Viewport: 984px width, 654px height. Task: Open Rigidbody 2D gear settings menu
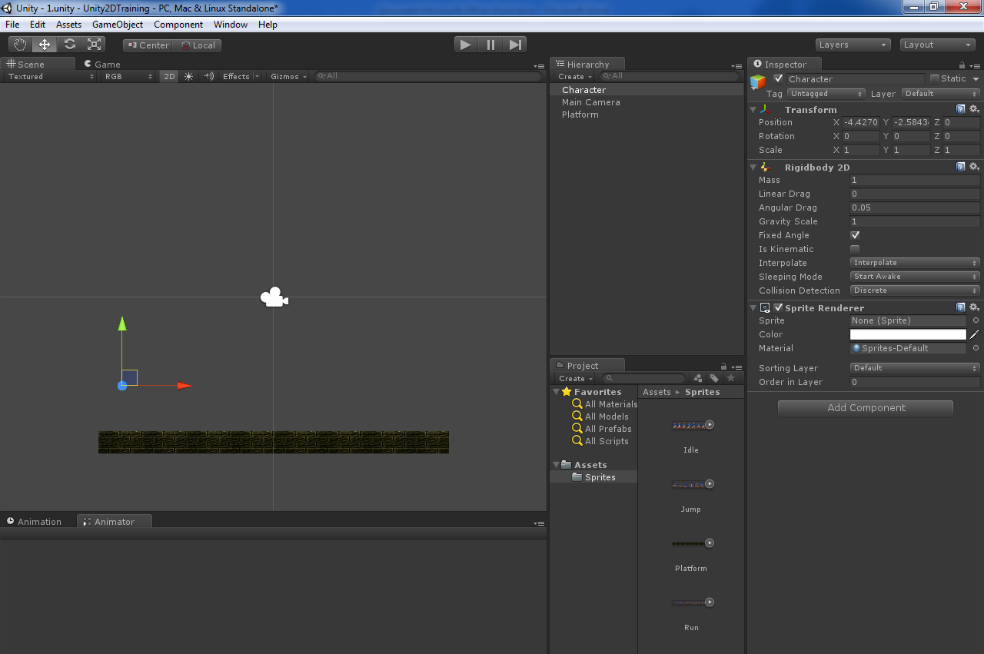pos(974,167)
